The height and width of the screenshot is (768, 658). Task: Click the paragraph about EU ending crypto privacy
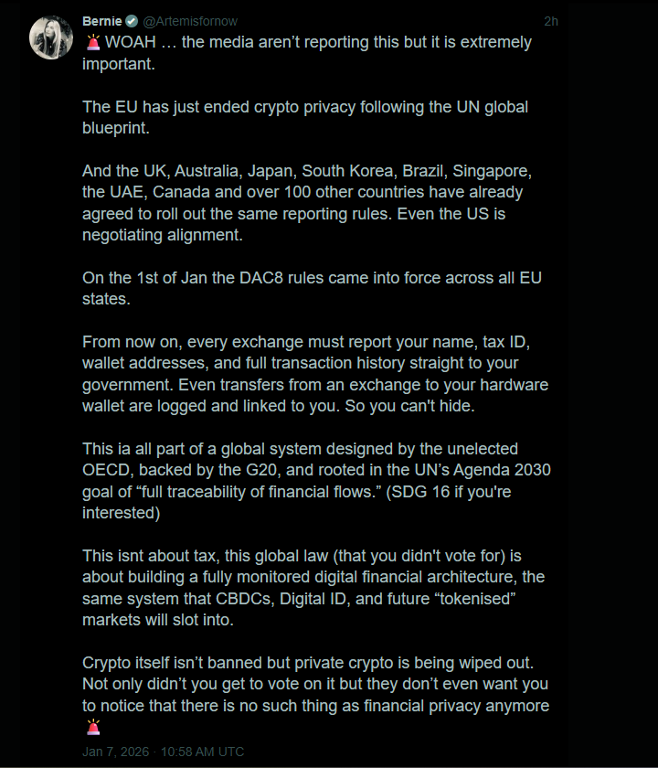click(304, 117)
